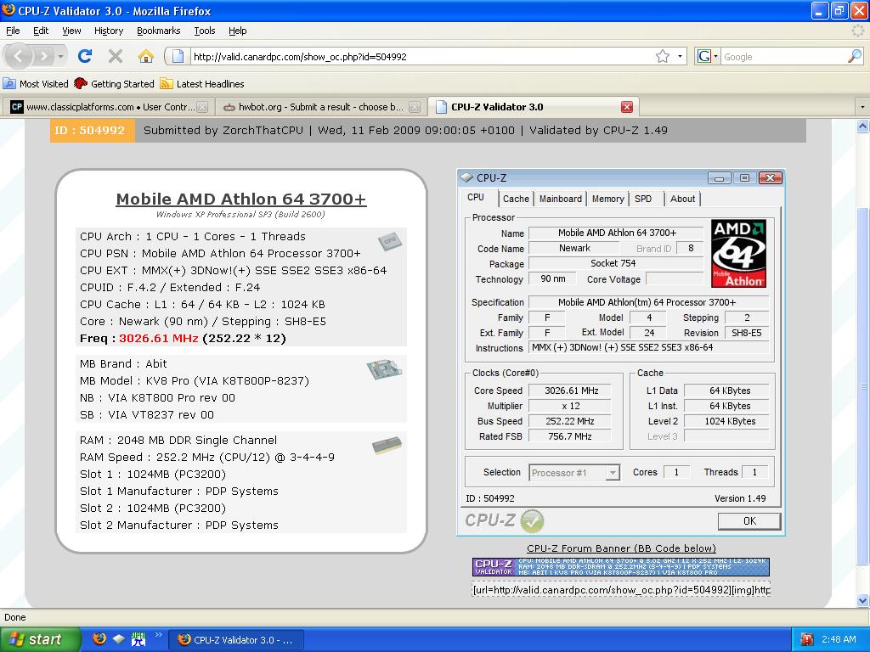
Task: Click the CPU-Z title bar icon
Action: (466, 177)
